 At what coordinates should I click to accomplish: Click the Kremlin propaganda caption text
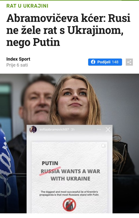coord(69,193)
